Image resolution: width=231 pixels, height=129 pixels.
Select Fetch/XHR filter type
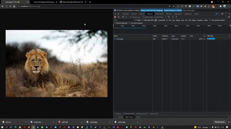click(x=161, y=20)
